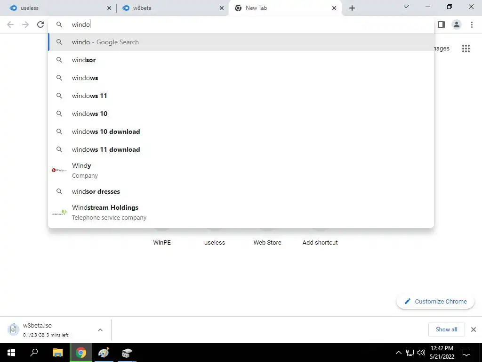This screenshot has width=482, height=362.
Task: Pick the windsor suggestion
Action: click(x=241, y=60)
